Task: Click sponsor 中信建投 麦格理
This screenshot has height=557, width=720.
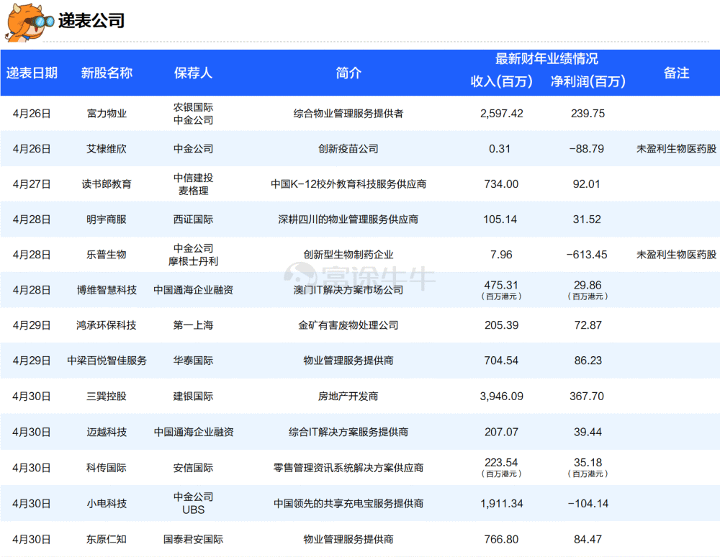Action: (x=193, y=184)
